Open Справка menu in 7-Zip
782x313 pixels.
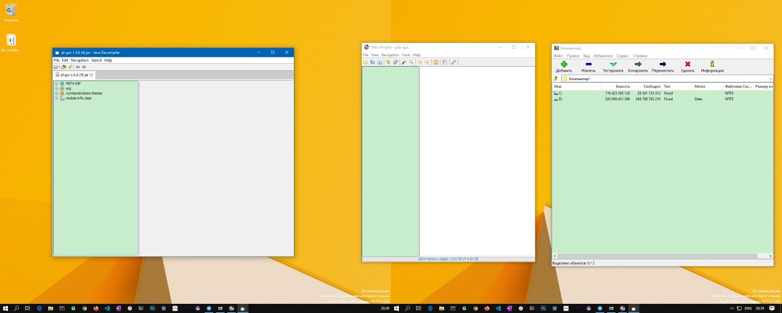click(x=640, y=56)
